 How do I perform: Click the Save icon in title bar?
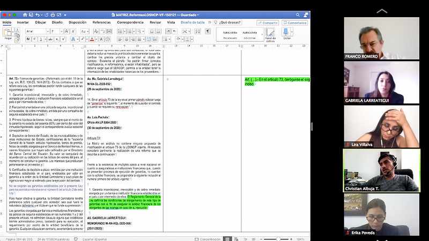[x=31, y=15]
